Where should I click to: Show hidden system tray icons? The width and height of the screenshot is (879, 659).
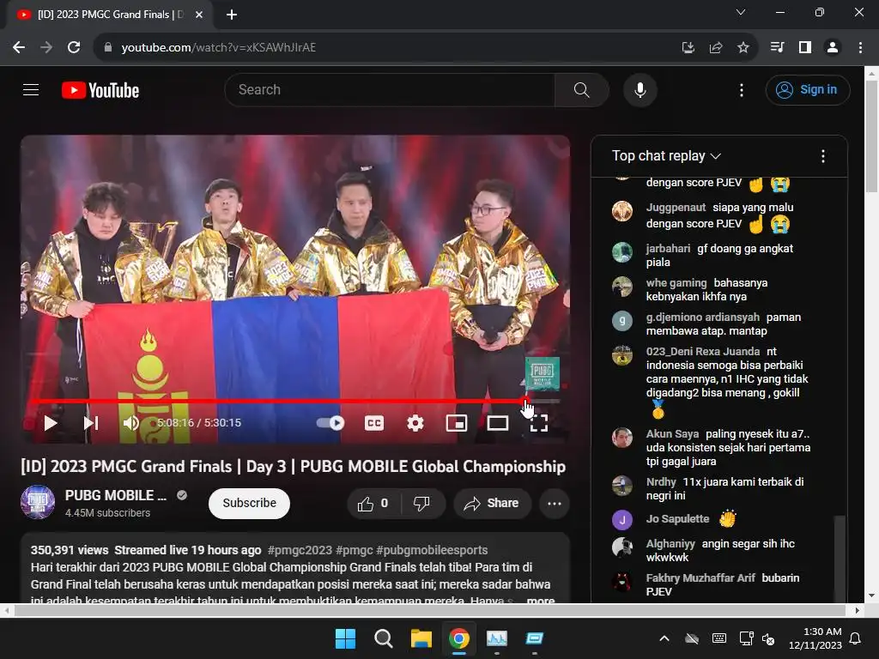[x=664, y=638]
